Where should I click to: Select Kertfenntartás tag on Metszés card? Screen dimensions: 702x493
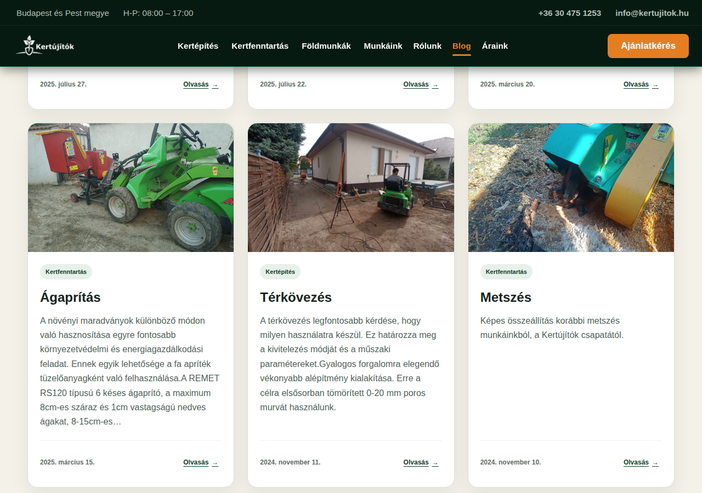(506, 272)
